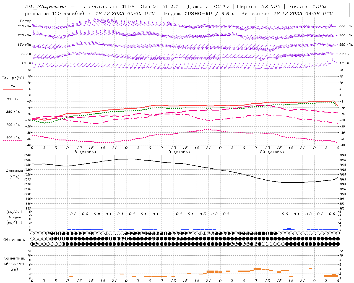Click the 'Высота: 186м' header field
Screen dimensions: 354x283
point(307,7)
